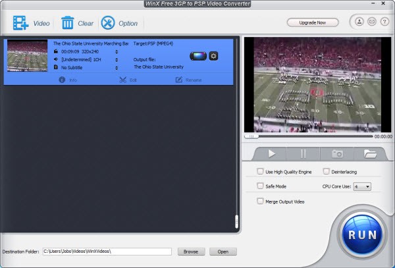Open the CPU Core Use dropdown
395x268 pixels.
coord(362,186)
